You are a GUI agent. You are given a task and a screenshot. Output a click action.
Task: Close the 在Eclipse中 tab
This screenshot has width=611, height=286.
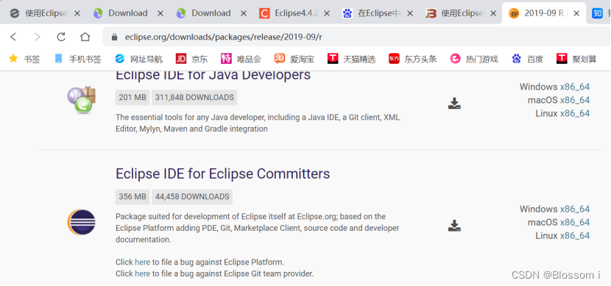pos(410,13)
